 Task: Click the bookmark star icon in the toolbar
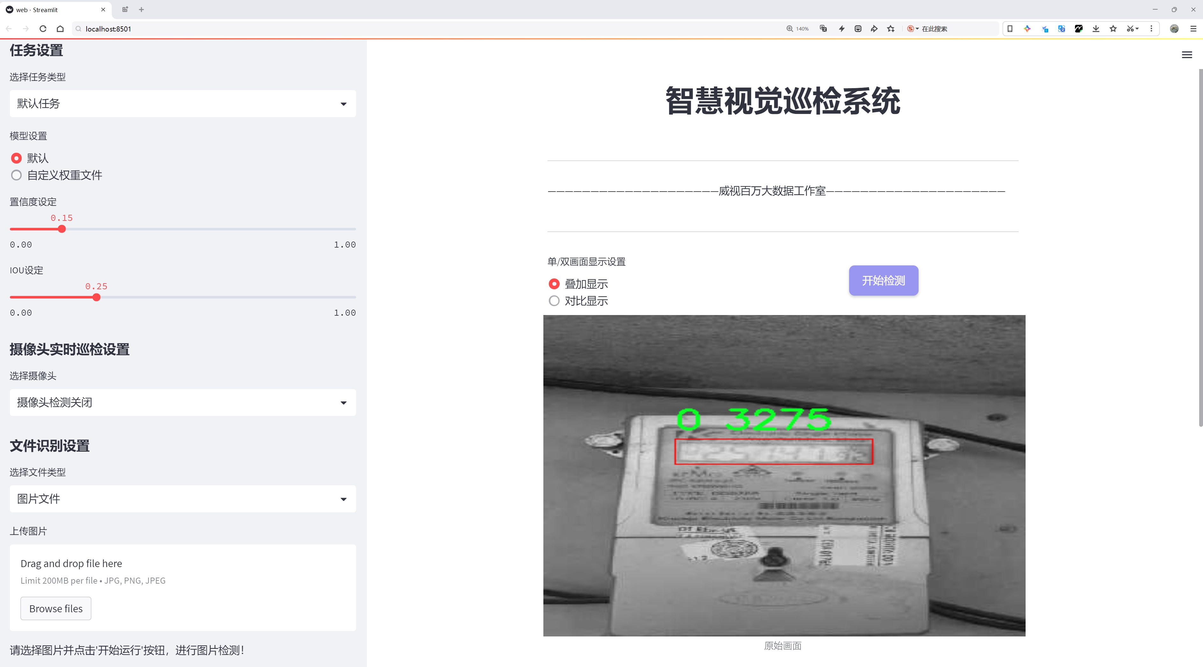tap(1113, 28)
